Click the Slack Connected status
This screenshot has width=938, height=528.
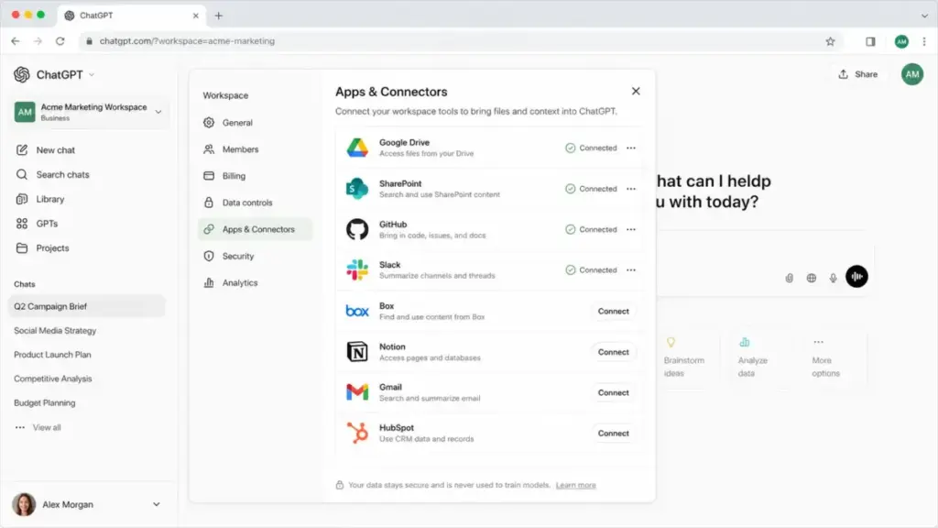[x=591, y=270]
